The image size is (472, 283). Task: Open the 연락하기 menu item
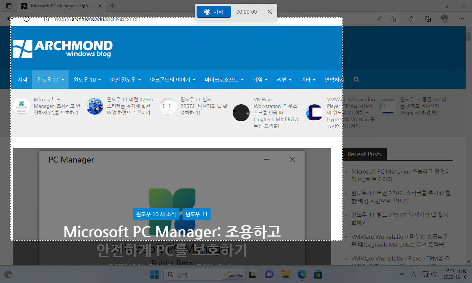334,80
